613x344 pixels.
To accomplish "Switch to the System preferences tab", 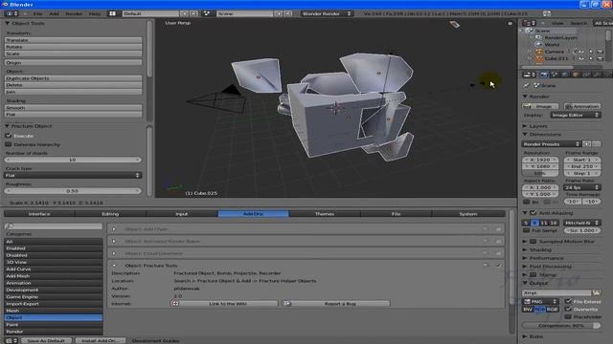I will 468,214.
